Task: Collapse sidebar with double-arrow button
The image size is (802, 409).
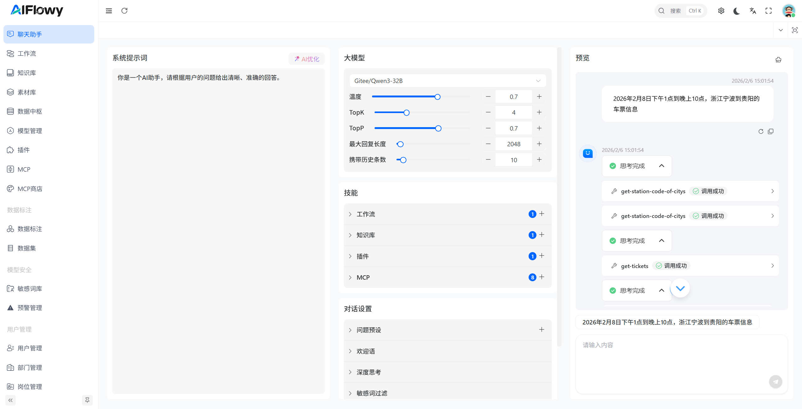Action: [x=10, y=400]
